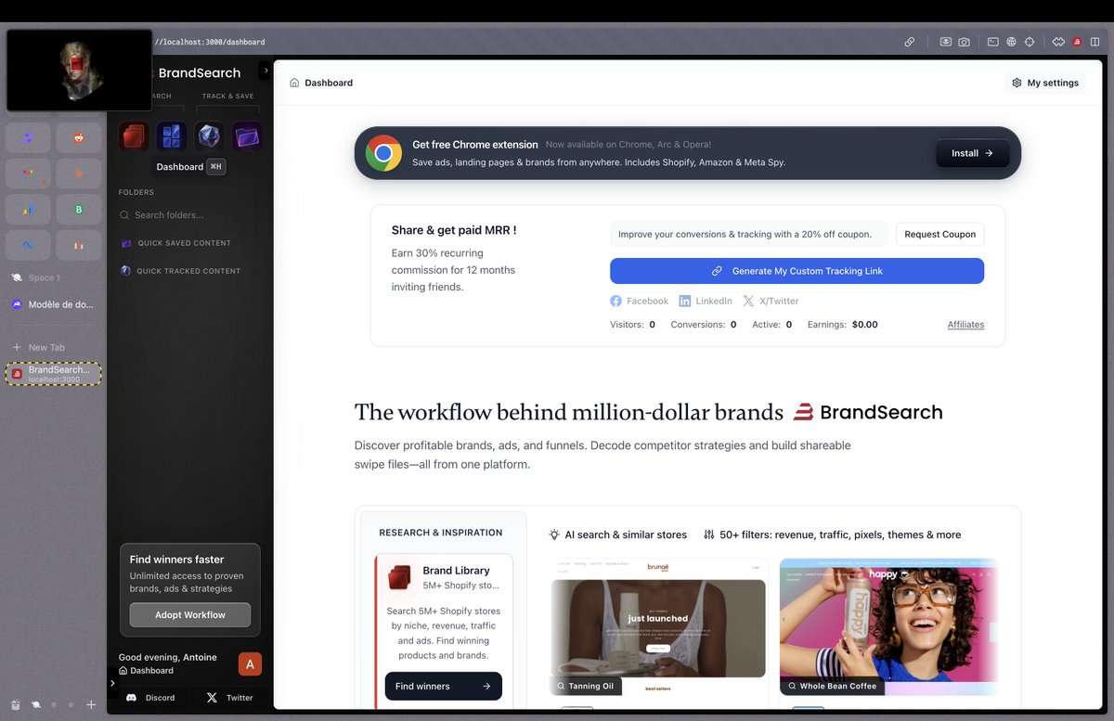Click the floating video thumbnail
Viewport: 1114px width, 721px height.
(x=79, y=71)
